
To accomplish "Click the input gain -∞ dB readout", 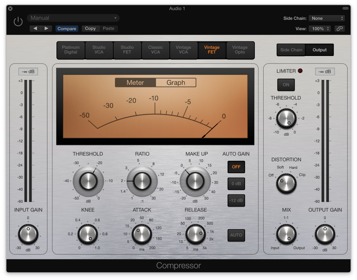I will [x=29, y=71].
